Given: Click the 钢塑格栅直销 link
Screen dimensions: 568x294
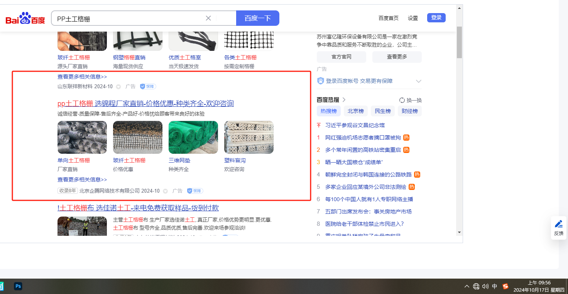Looking at the screenshot, I should tap(129, 57).
